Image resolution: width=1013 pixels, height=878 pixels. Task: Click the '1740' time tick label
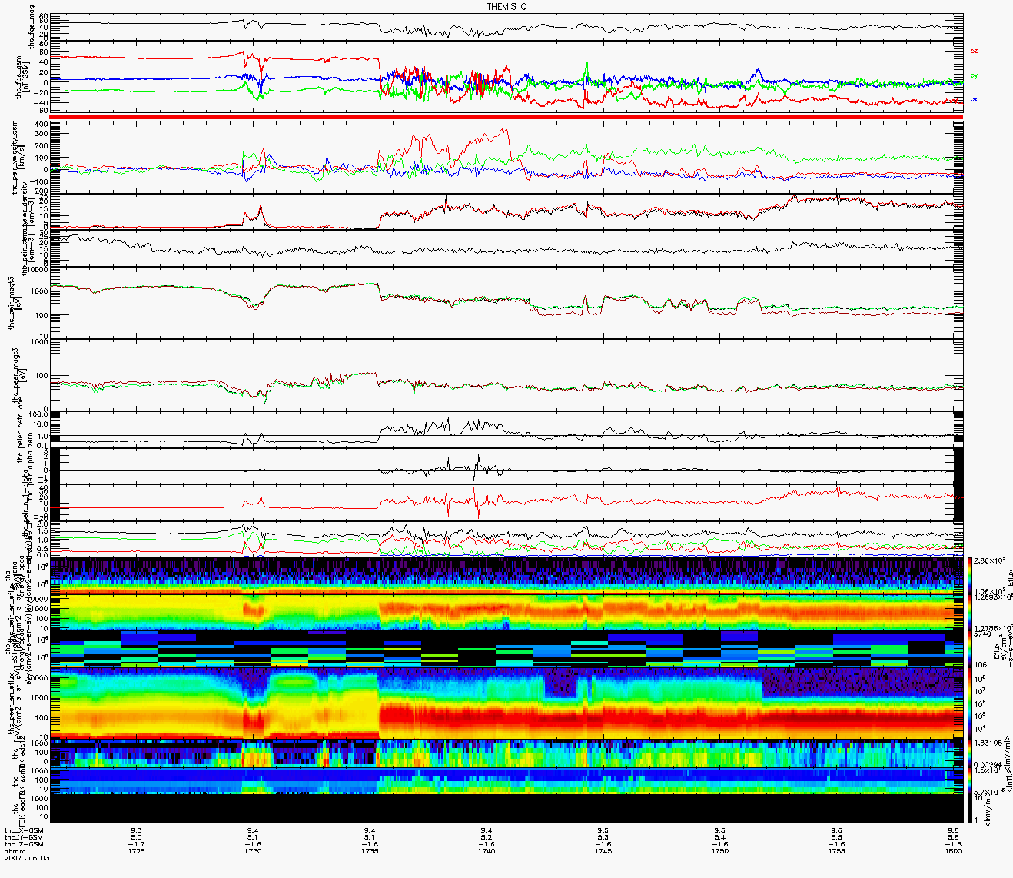pos(487,851)
